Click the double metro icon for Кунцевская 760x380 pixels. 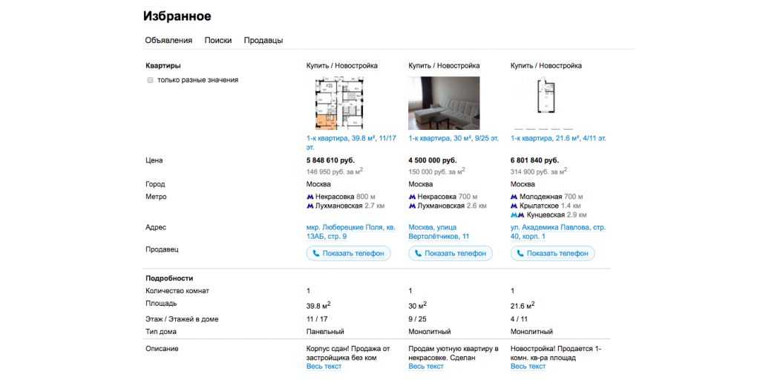[x=515, y=214]
